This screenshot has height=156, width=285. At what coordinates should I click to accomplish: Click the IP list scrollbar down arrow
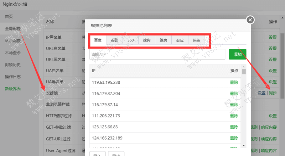(x=244, y=145)
